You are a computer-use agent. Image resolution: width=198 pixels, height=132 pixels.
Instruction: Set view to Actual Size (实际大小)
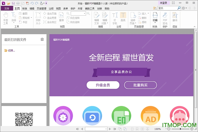tap(38, 18)
